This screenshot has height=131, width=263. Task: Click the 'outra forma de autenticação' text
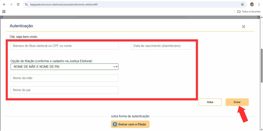[x=130, y=116]
